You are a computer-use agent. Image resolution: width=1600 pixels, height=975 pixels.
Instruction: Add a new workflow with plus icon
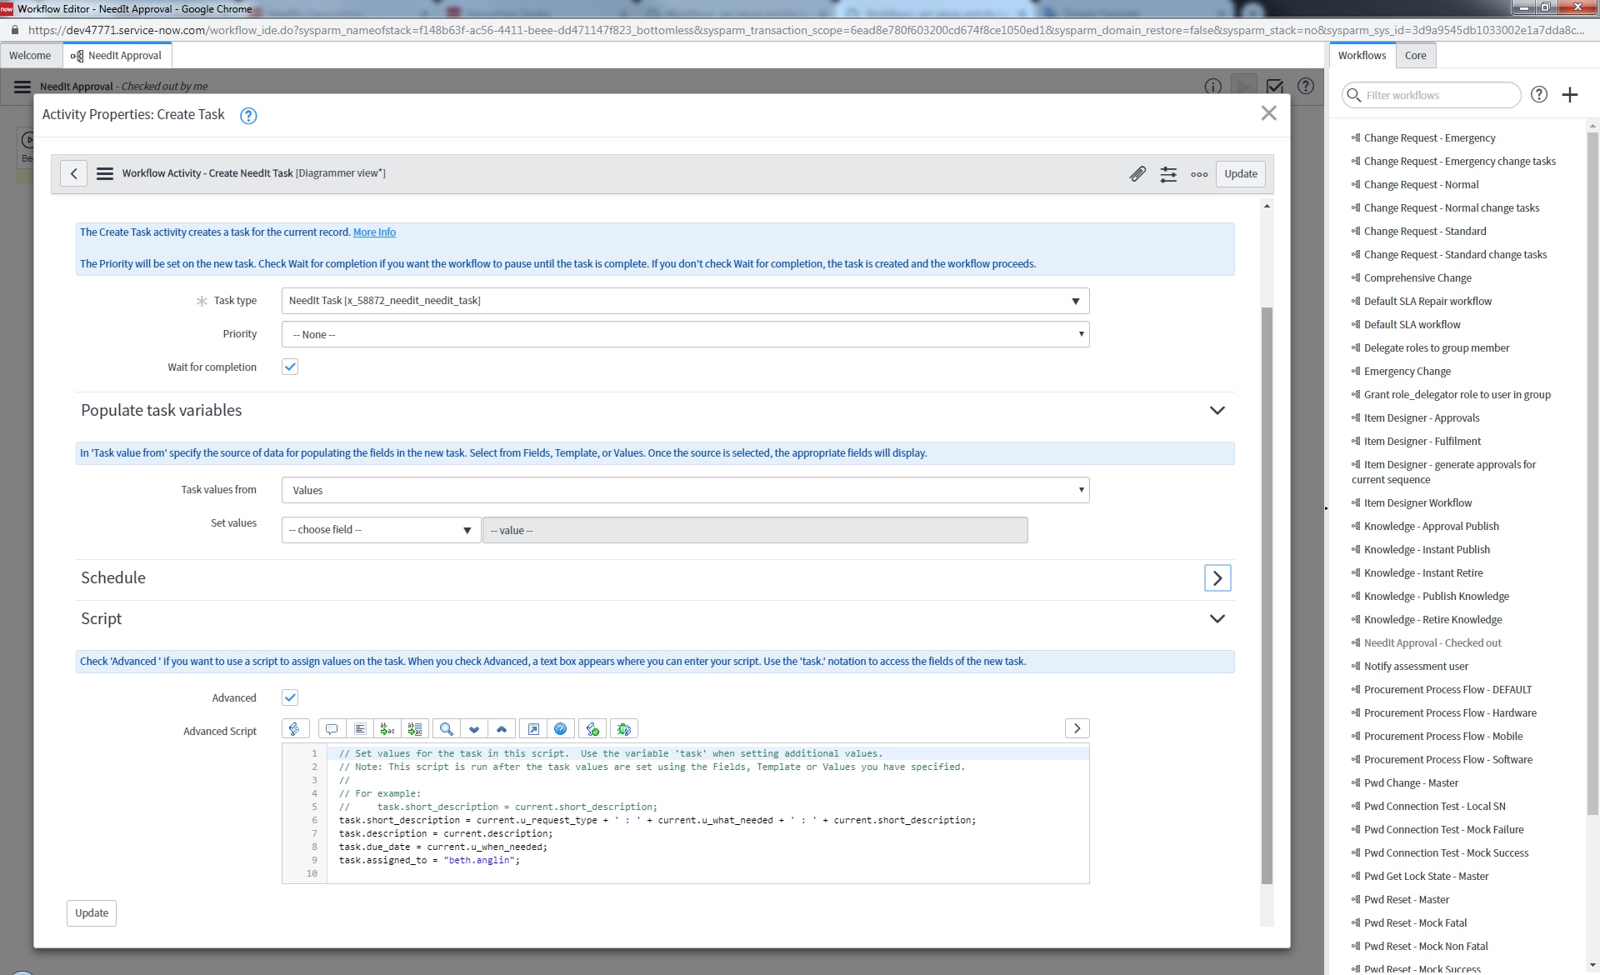pyautogui.click(x=1570, y=95)
